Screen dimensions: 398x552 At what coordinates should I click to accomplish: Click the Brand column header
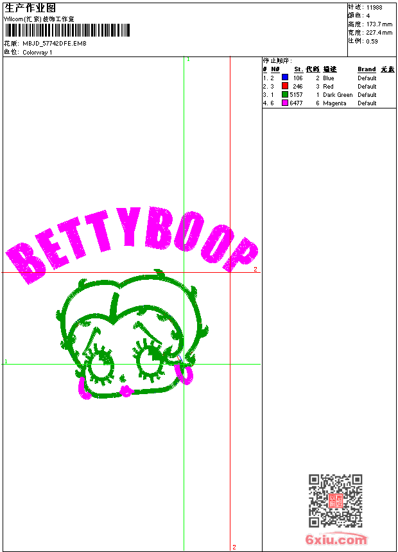click(367, 69)
